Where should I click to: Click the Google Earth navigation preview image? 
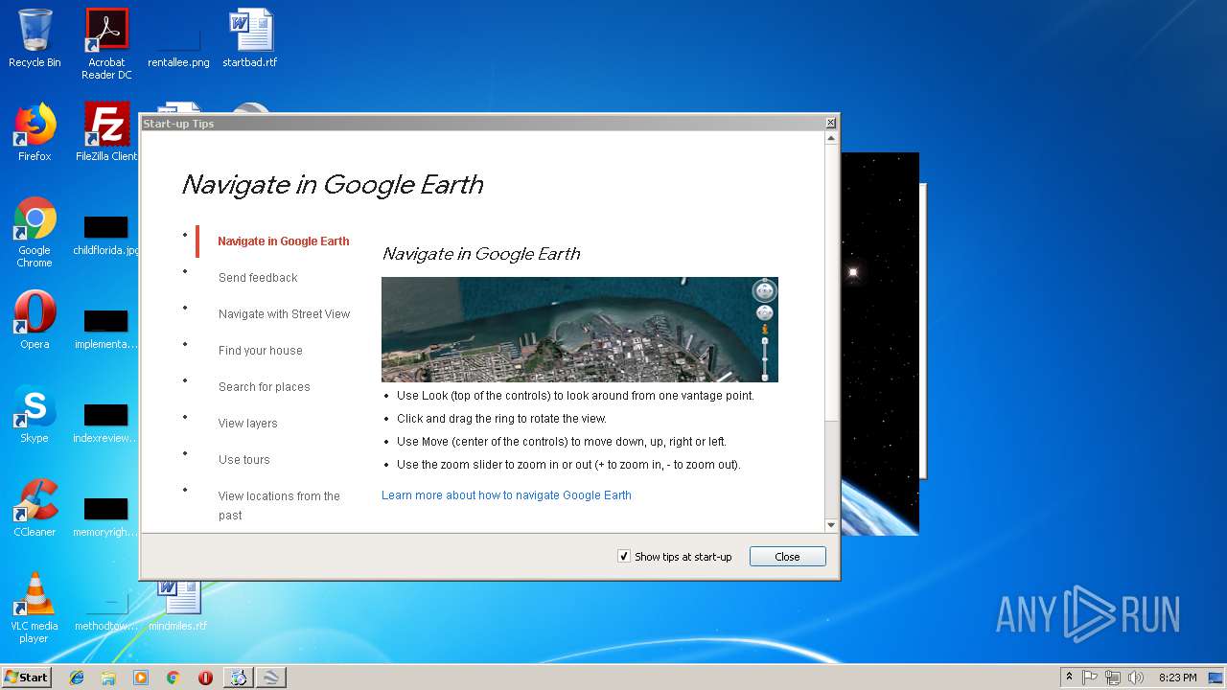point(580,330)
